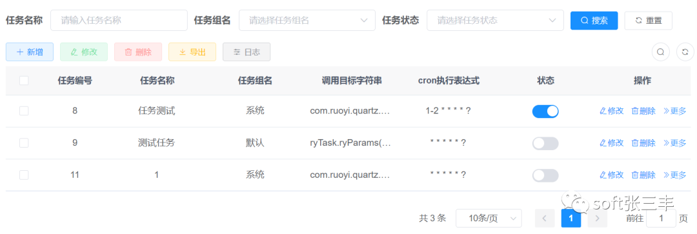The width and height of the screenshot is (697, 234).
Task: Click the green 修改 edit button in toolbar
Action: [84, 52]
